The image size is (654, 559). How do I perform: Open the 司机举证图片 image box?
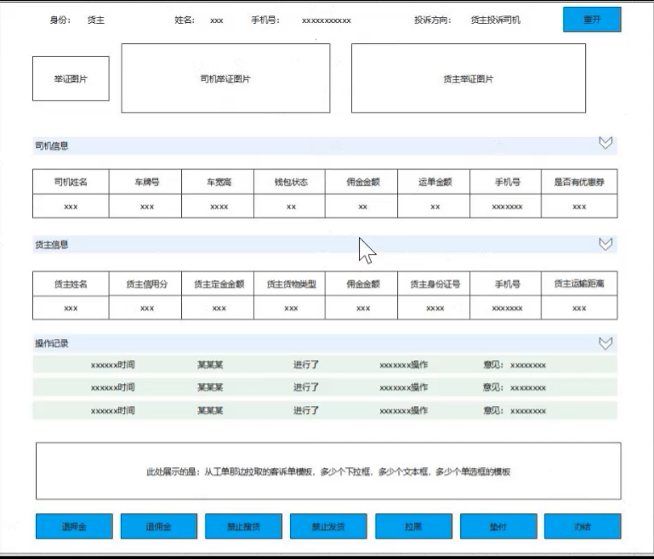[225, 78]
